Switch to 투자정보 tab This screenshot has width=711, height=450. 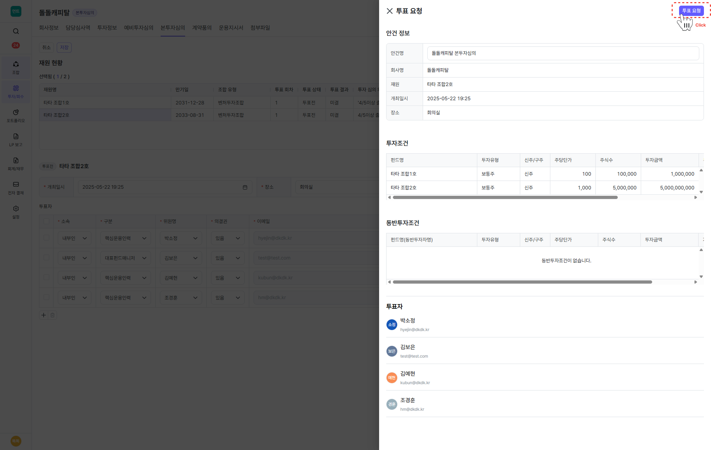(x=107, y=28)
